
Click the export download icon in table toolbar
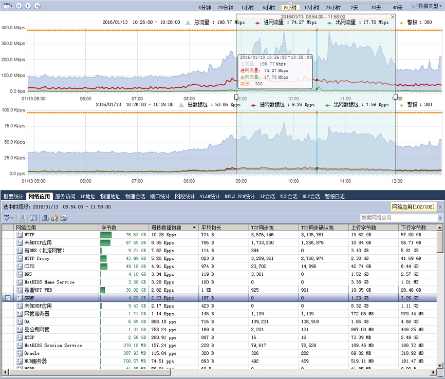tap(45, 218)
